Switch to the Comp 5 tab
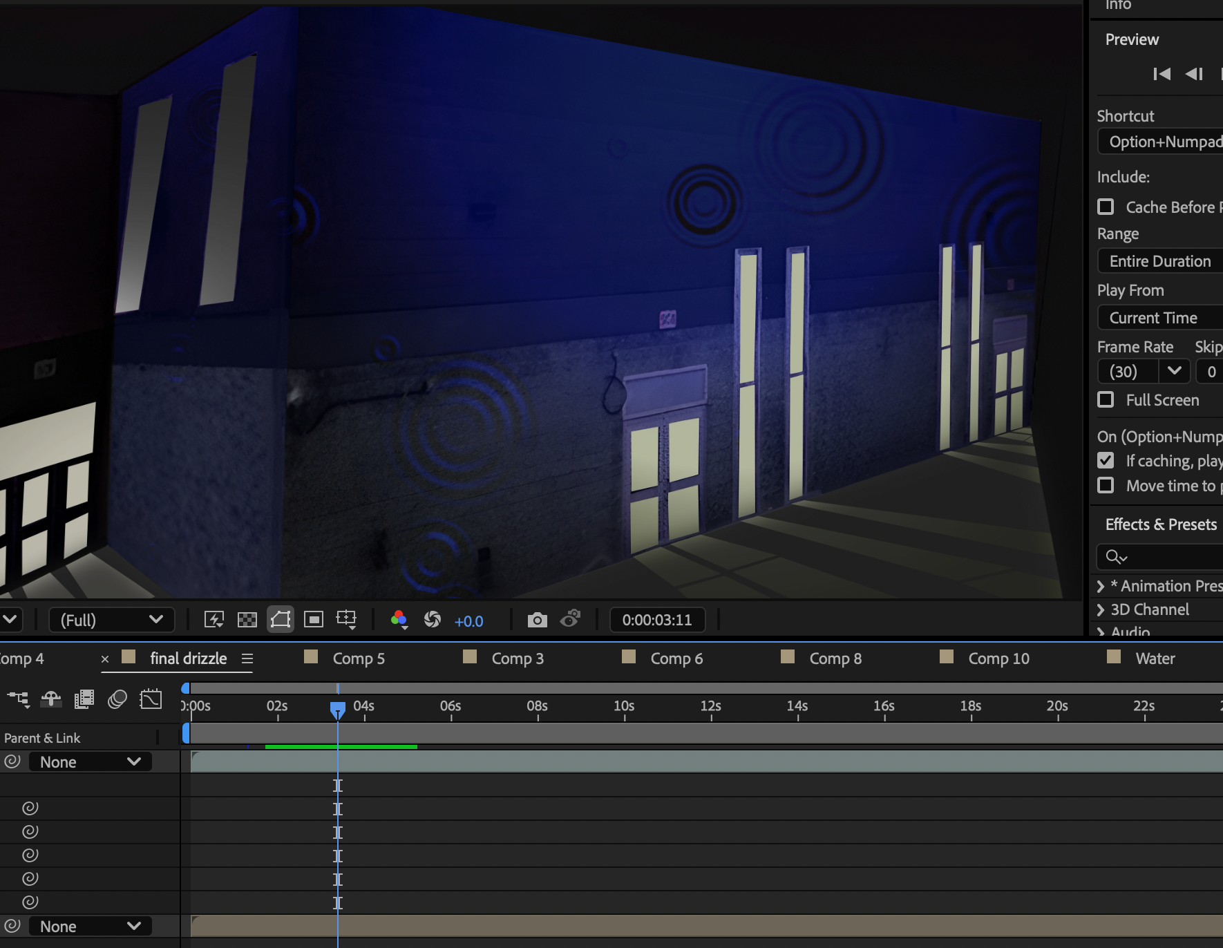Screen dimensions: 1223x948 (359, 658)
